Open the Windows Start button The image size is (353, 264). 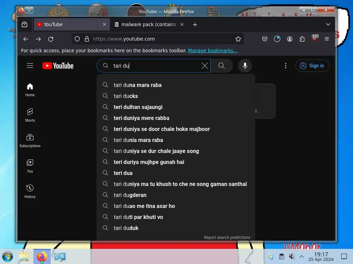(8, 256)
